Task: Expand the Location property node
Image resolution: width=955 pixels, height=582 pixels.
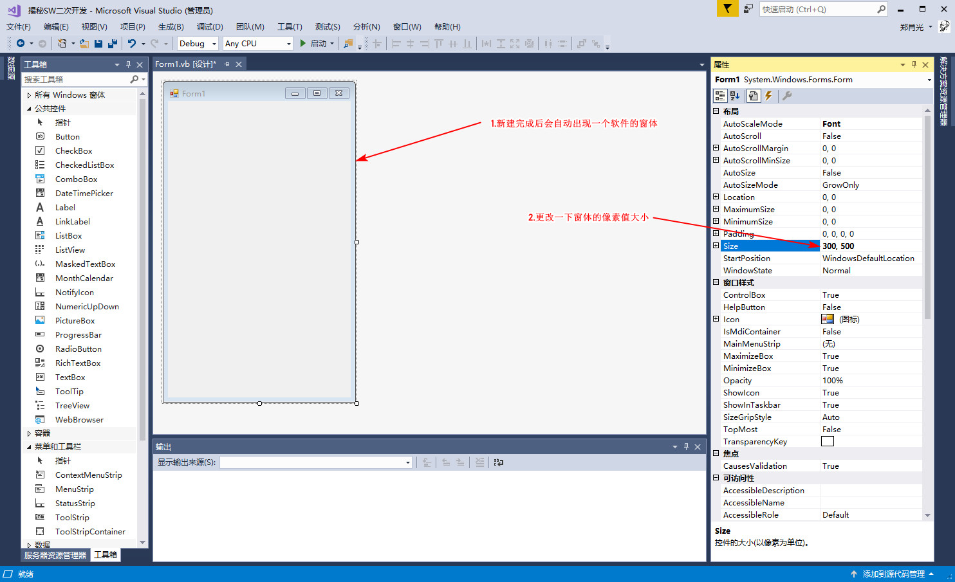Action: click(716, 197)
